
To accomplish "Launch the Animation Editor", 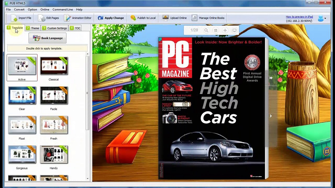I will point(78,18).
